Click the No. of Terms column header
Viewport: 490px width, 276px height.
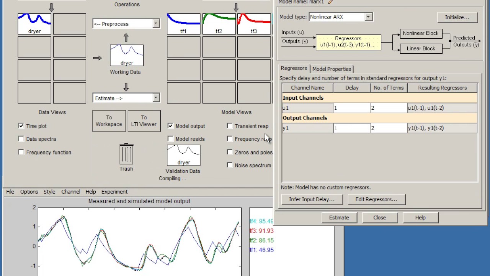(389, 88)
